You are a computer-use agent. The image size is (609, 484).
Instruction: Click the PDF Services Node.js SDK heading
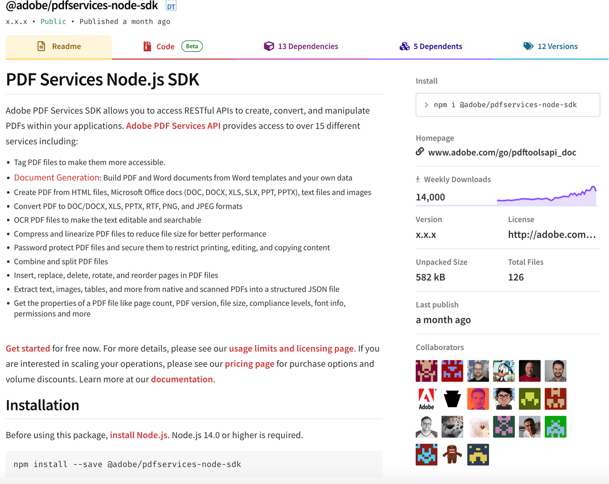pos(102,80)
